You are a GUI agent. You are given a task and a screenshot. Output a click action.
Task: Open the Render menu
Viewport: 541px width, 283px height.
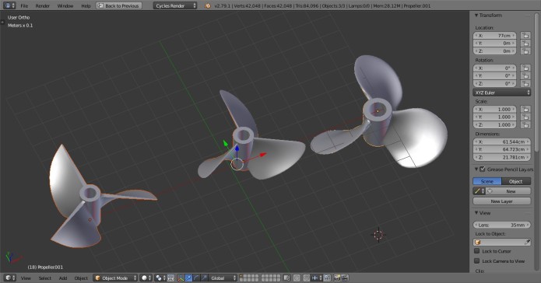point(43,6)
